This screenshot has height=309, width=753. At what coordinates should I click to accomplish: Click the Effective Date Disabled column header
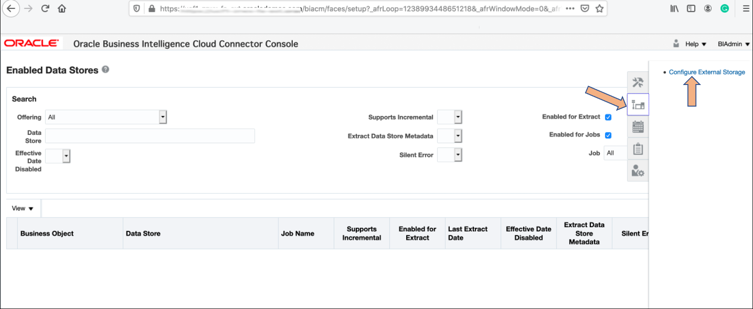pos(528,233)
